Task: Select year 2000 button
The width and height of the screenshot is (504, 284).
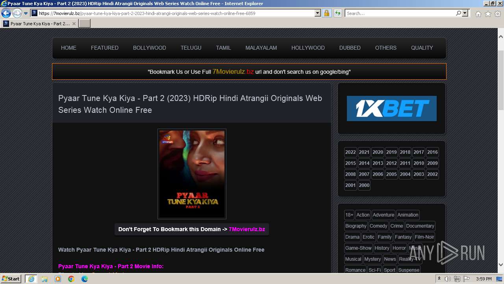Action: 364,185
